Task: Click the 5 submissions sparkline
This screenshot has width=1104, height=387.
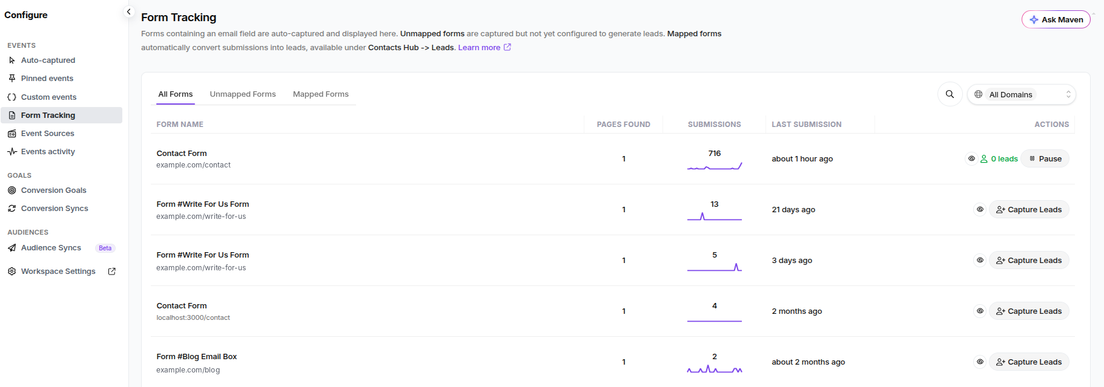Action: tap(715, 267)
